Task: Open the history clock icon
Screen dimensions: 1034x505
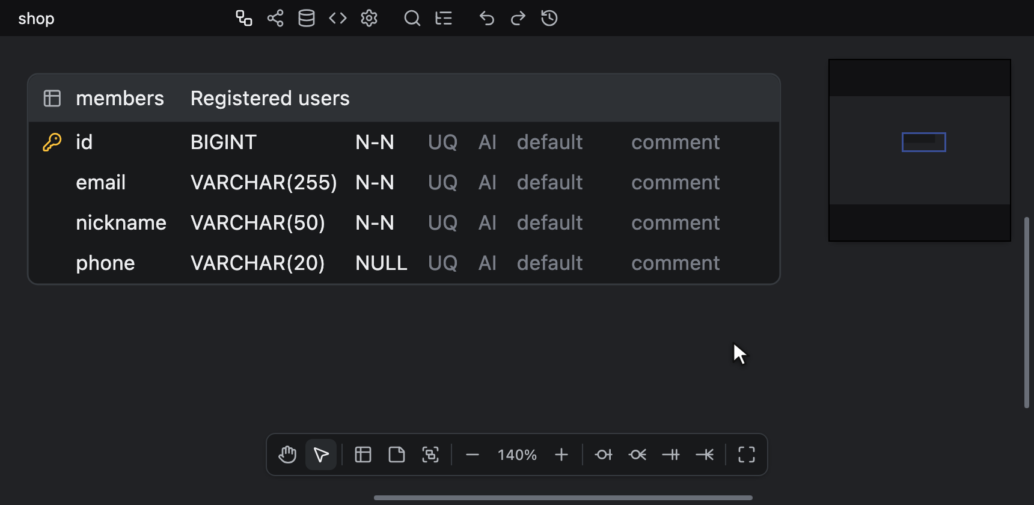Action: (x=549, y=18)
